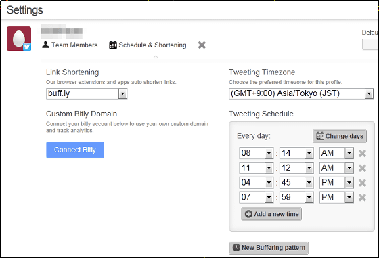Screen dimensions: 379x258
Task: Delete the 11:12 AM schedule entry
Action: point(362,168)
